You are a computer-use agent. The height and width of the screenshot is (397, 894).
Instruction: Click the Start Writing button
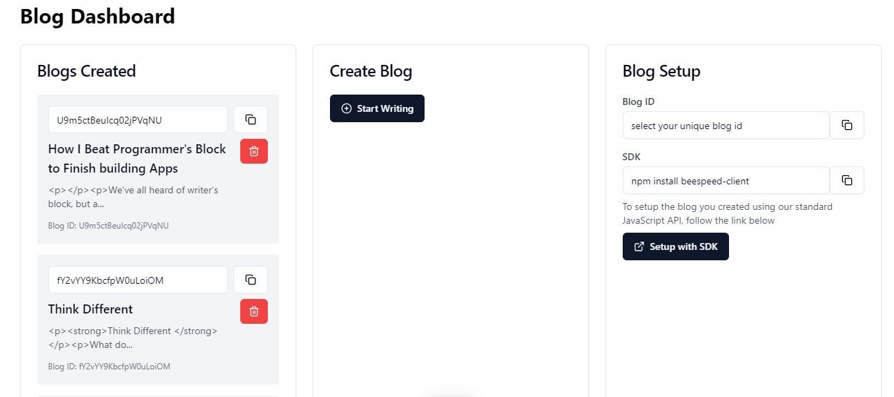click(377, 108)
